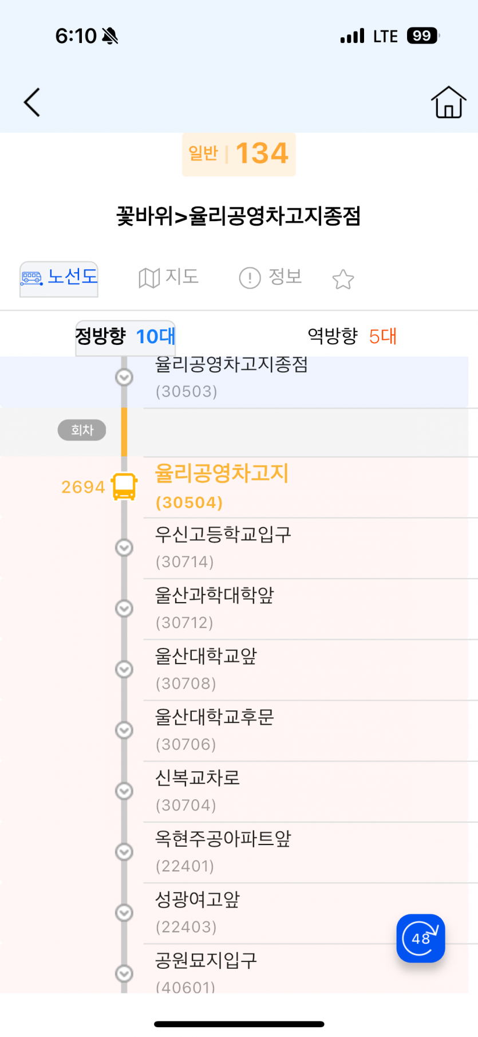Tap the 일반 134 route badge
The image size is (478, 1037).
239,154
